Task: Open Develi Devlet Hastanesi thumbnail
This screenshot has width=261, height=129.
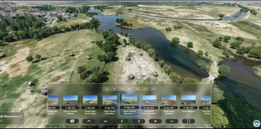Action: [169, 100]
